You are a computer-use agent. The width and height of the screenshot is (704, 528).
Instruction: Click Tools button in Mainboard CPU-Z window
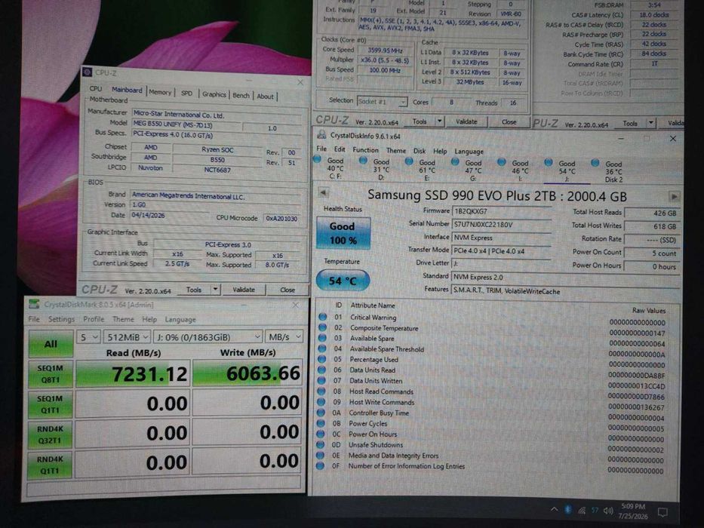click(x=193, y=290)
